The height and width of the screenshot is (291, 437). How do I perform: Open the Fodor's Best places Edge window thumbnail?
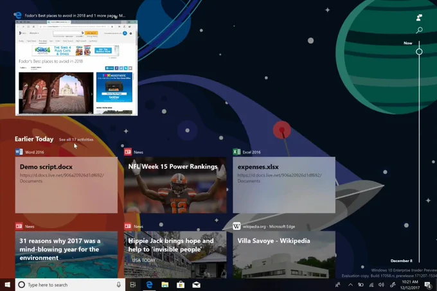click(x=76, y=67)
